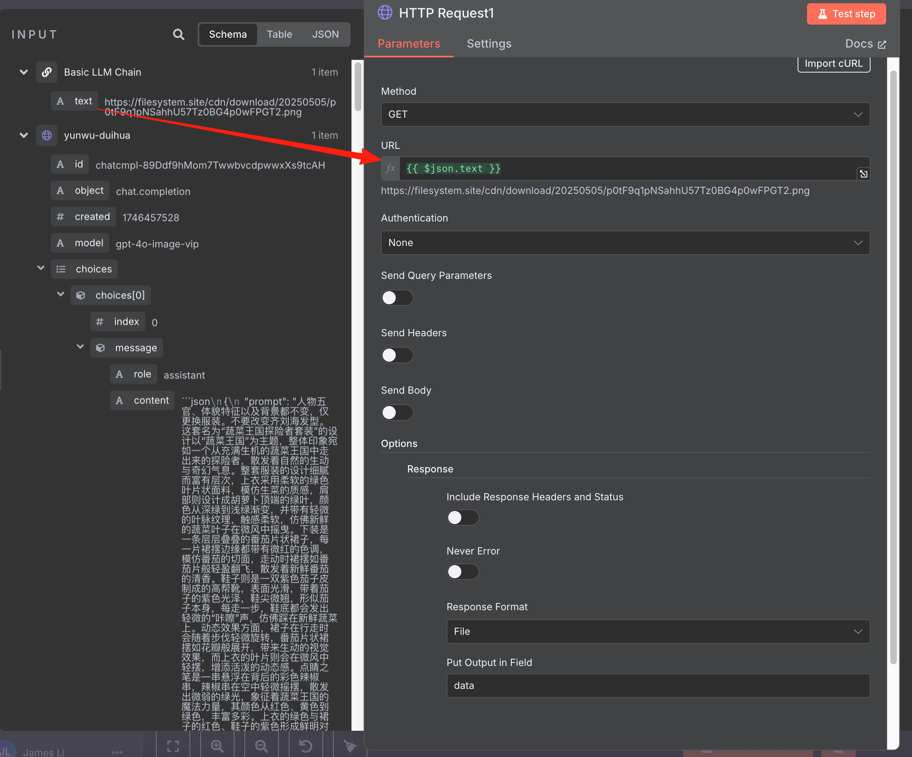Click the message object cube icon
This screenshot has height=757, width=912.
pos(100,348)
